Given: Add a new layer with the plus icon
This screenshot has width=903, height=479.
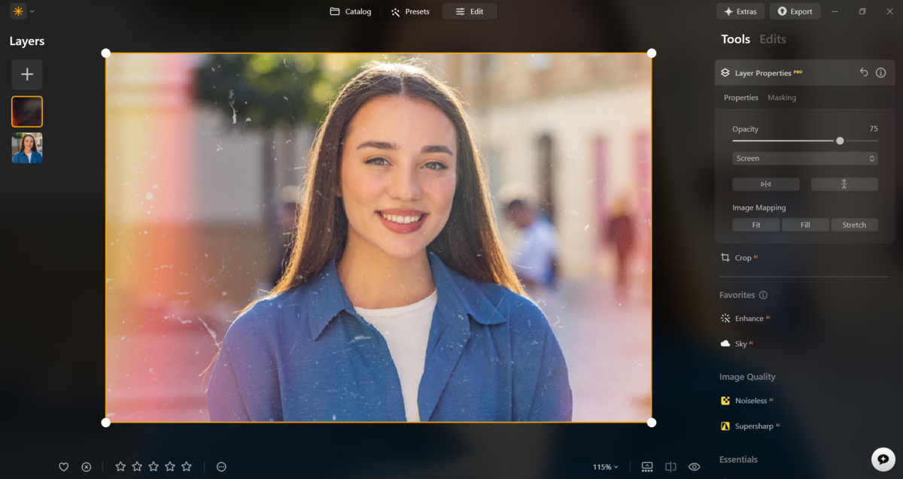Looking at the screenshot, I should (x=27, y=74).
